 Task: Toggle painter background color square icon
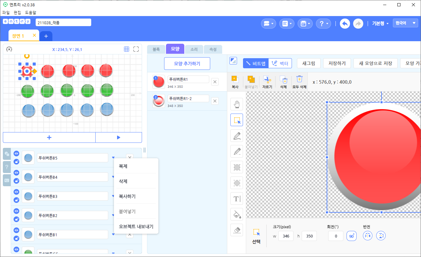point(234,61)
